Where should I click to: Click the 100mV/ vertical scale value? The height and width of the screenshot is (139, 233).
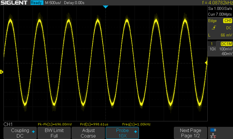(x=226, y=49)
